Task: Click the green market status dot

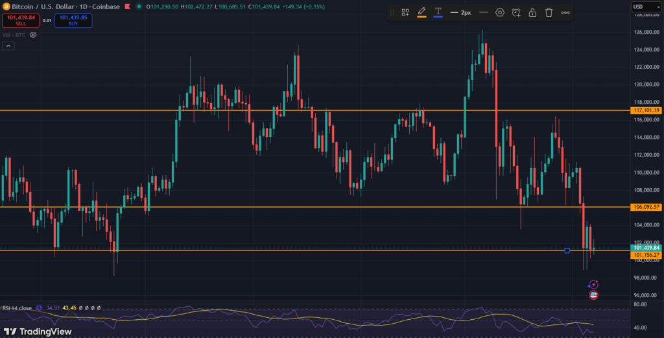Action: [x=139, y=6]
